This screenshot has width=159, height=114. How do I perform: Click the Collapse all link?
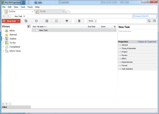coord(142,42)
